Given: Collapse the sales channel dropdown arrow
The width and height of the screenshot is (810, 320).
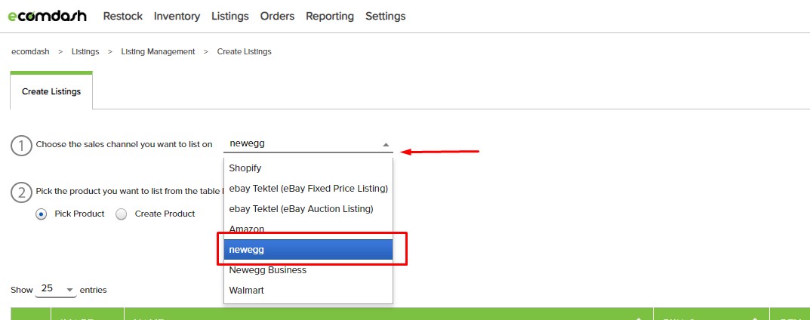Looking at the screenshot, I should (x=386, y=144).
